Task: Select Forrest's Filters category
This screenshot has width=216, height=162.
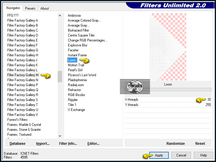Action: (x=17, y=120)
